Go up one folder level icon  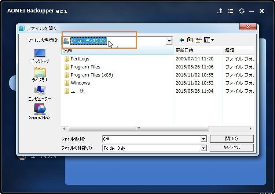(190, 40)
